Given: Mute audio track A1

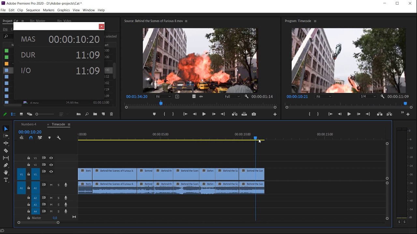Looking at the screenshot, I should pyautogui.click(x=51, y=185).
